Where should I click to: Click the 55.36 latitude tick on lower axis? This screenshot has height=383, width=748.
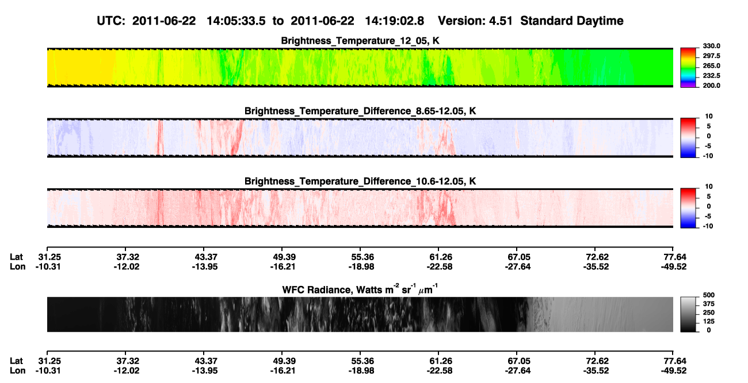coord(360,361)
